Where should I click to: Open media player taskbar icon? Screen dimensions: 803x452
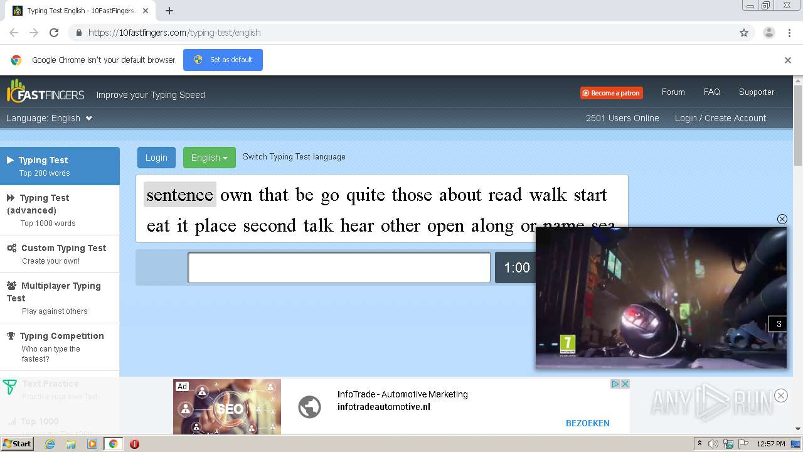point(92,444)
